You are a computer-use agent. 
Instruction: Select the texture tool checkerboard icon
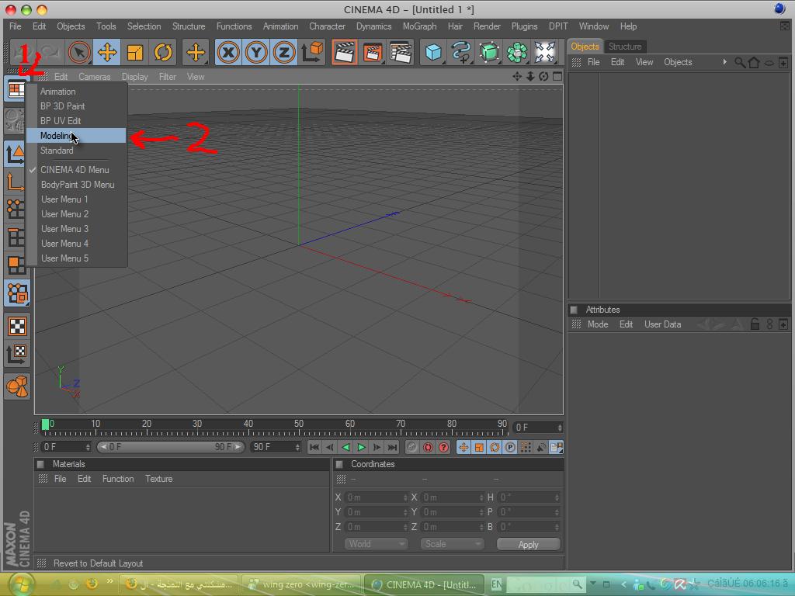16,326
